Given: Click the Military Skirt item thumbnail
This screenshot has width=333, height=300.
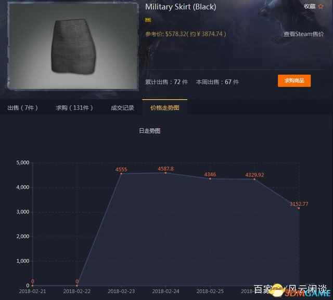Looking at the screenshot, I should click(x=73, y=46).
